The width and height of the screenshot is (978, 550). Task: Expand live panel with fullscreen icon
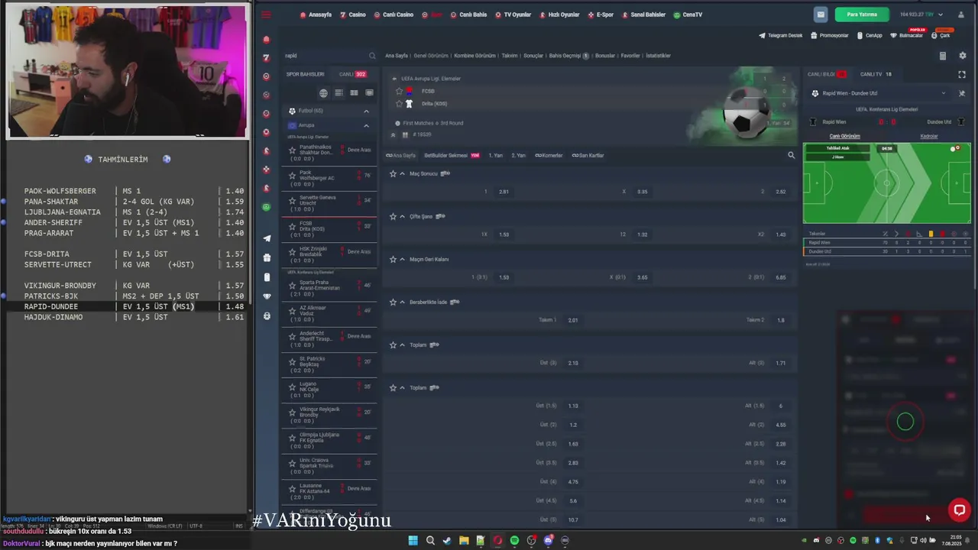[x=962, y=74]
